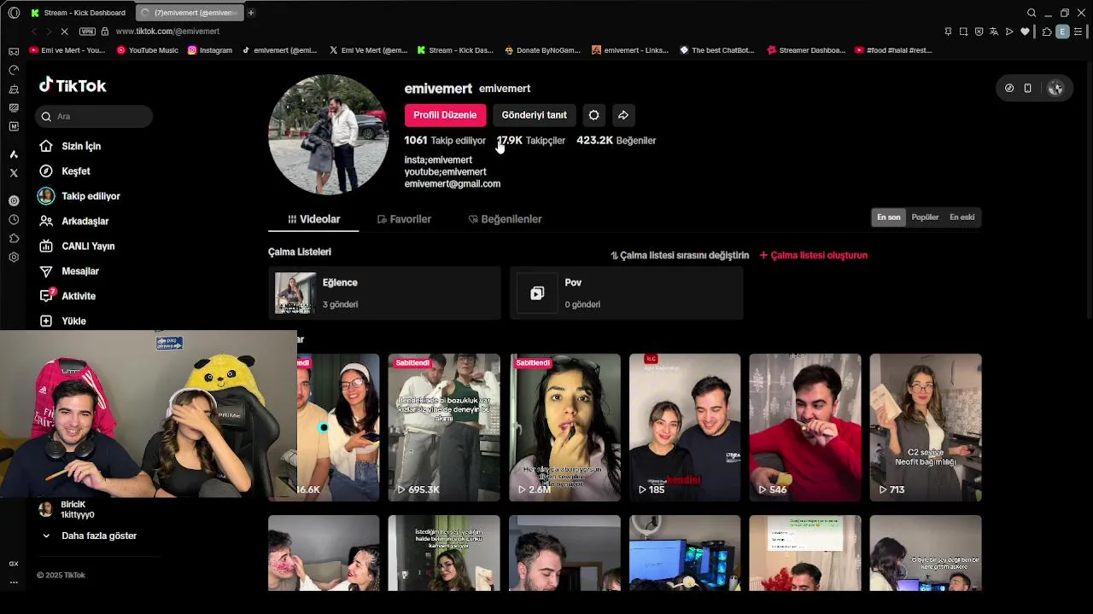The width and height of the screenshot is (1093, 614).
Task: Open Opera sidebar player icon
Action: click(x=14, y=201)
